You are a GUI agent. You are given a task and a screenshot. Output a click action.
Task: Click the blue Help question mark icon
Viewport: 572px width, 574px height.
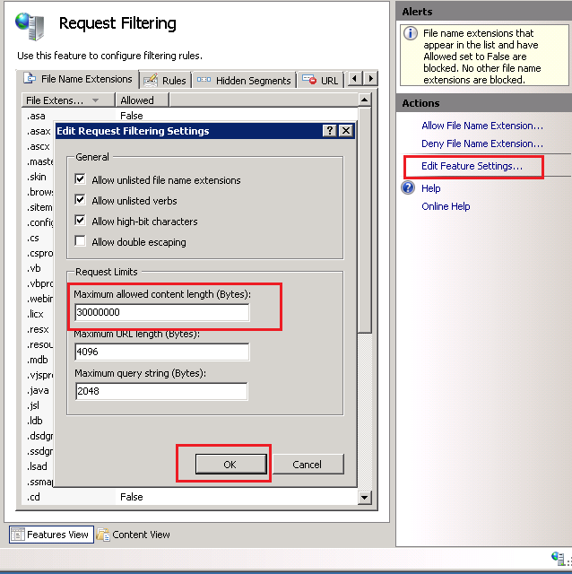[408, 187]
